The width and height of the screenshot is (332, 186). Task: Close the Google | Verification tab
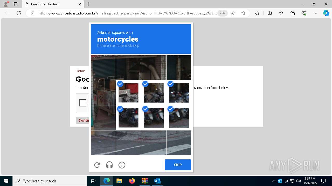(80, 4)
